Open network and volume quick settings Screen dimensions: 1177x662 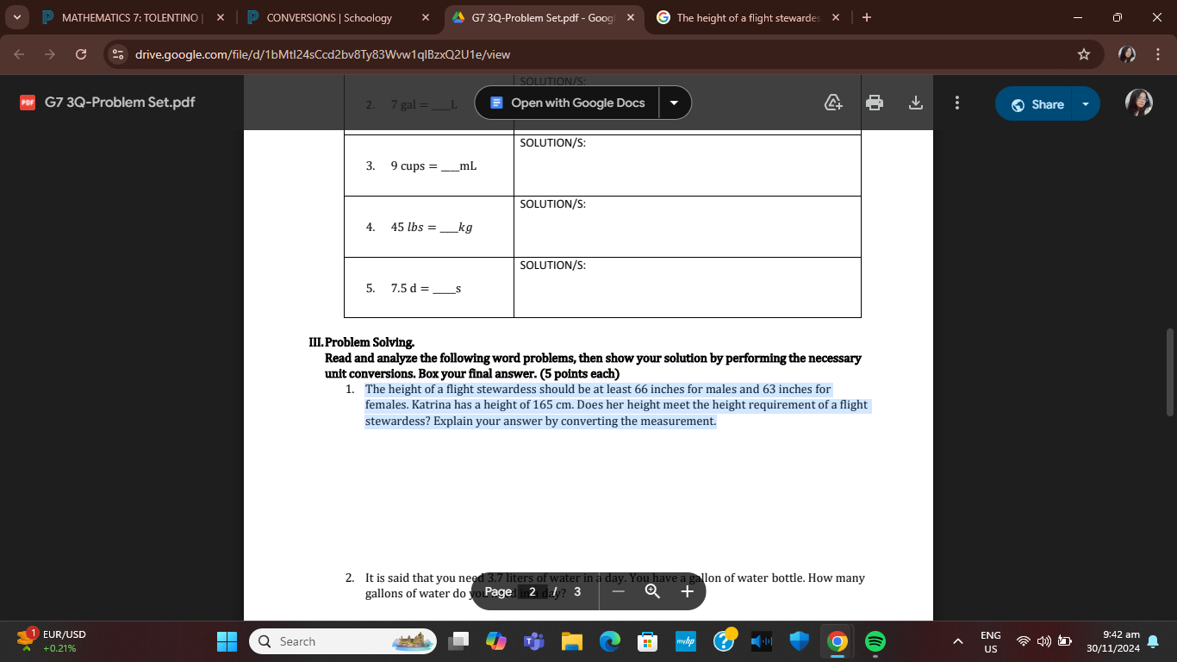(1043, 641)
